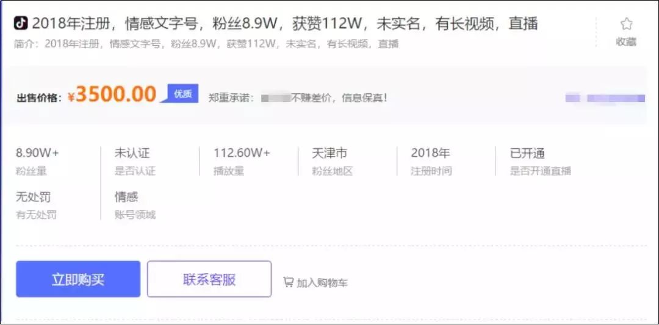Click the 情感 account field value
This screenshot has width=659, height=325.
(x=126, y=197)
